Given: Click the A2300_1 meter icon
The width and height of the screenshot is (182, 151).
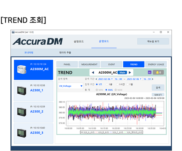Looking at the screenshot, I should coord(21,91).
